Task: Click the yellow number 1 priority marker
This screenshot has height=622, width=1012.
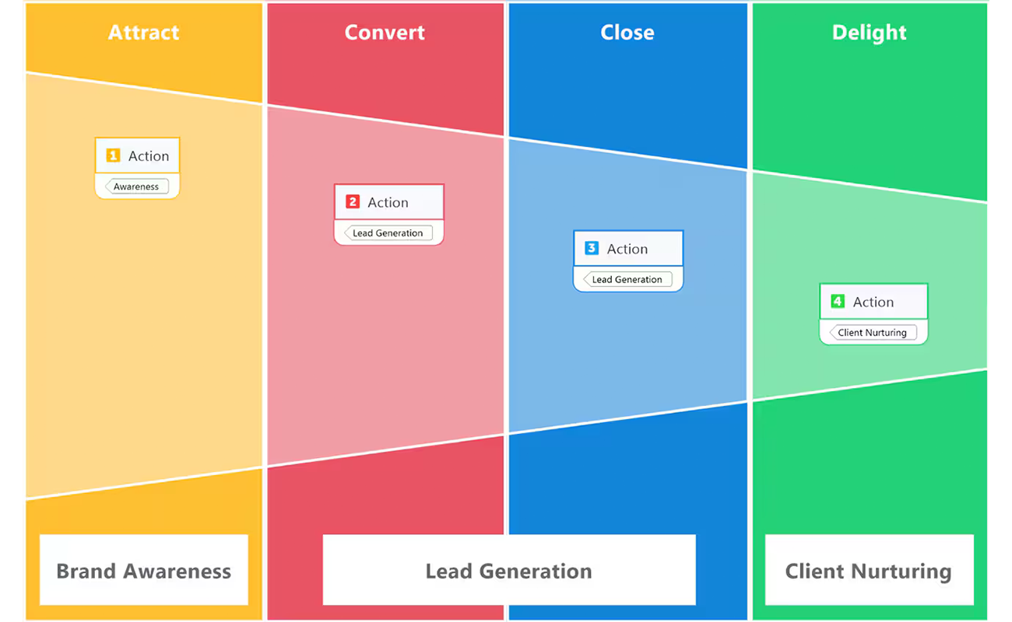Action: 113,155
